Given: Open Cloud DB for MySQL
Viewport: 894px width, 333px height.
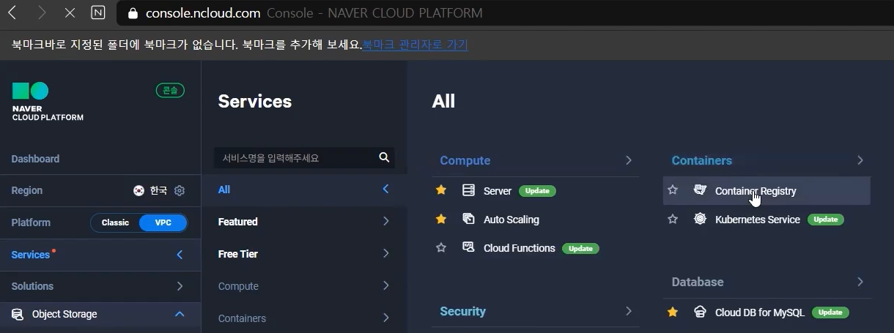Looking at the screenshot, I should (x=760, y=313).
